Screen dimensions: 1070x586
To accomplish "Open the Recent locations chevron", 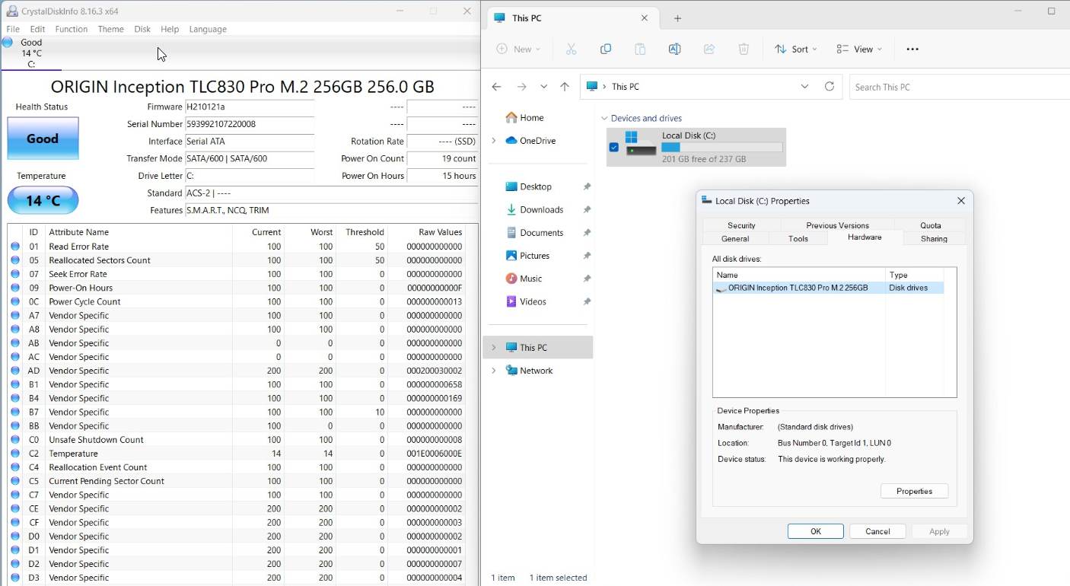I will click(x=543, y=87).
